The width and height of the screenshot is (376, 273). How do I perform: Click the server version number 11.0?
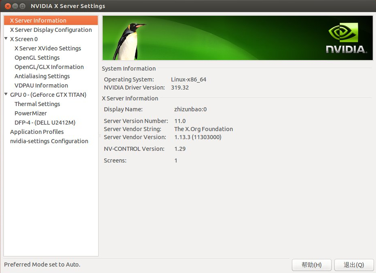coord(180,121)
